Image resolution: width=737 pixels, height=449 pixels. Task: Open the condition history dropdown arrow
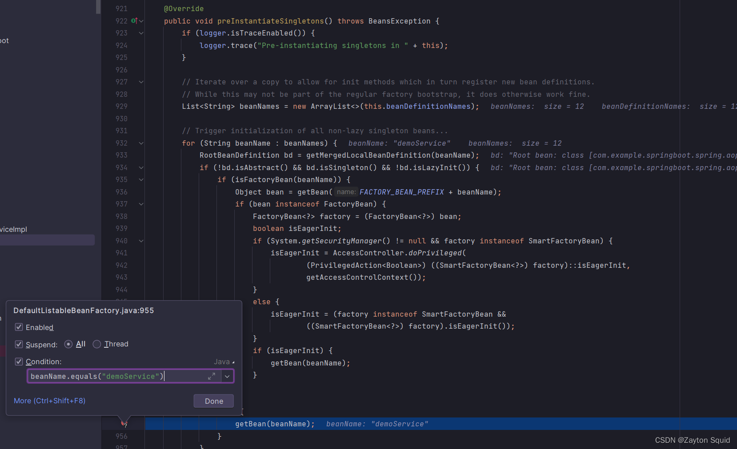tap(227, 376)
